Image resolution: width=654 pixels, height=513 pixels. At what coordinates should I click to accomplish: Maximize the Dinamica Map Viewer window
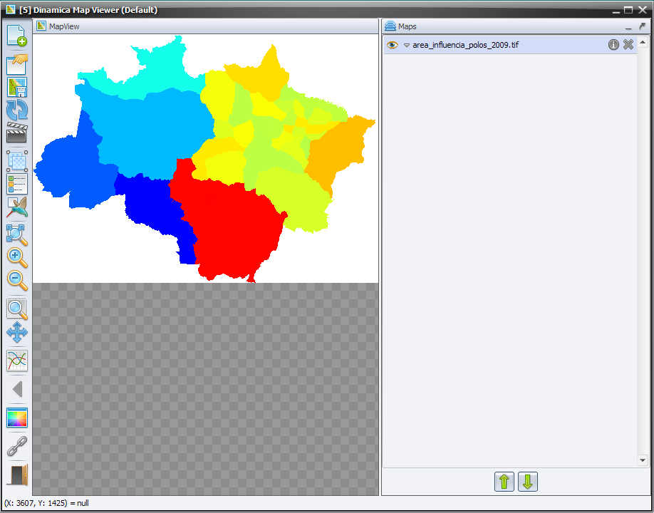628,9
